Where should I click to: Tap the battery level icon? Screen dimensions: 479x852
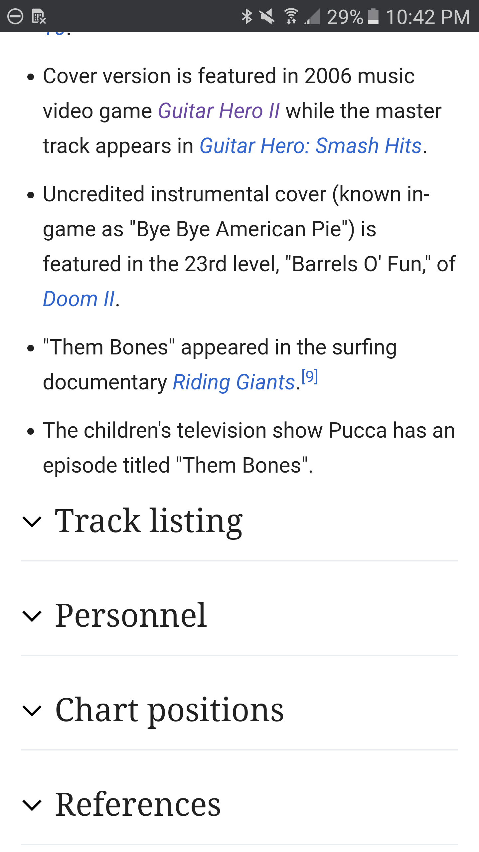(374, 17)
